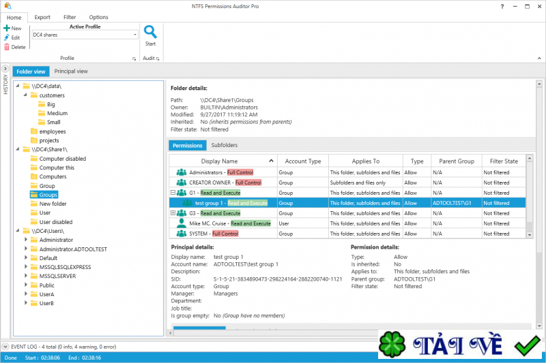The width and height of the screenshot is (546, 363).
Task: Select the Groups folder icon in tree
Action: [34, 195]
